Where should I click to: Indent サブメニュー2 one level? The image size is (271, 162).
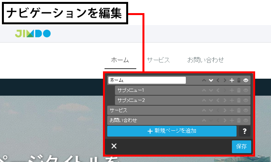point(225,100)
